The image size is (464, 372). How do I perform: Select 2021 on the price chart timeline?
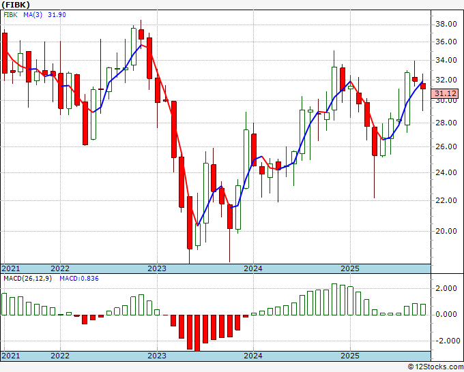[x=11, y=268]
